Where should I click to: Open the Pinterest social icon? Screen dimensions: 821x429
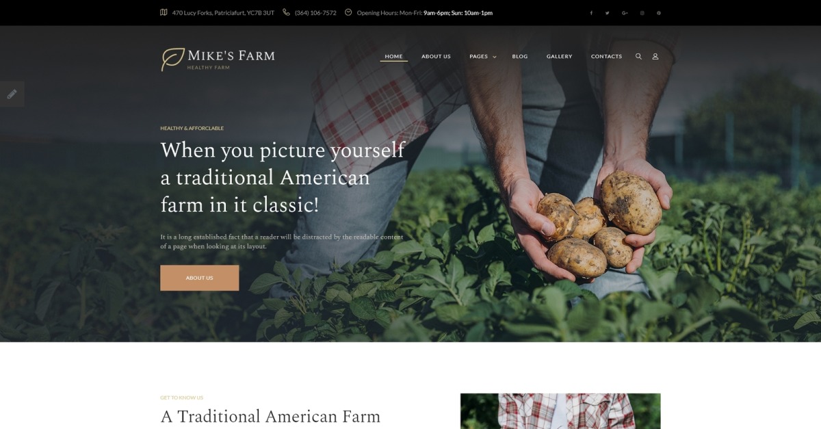tap(659, 12)
